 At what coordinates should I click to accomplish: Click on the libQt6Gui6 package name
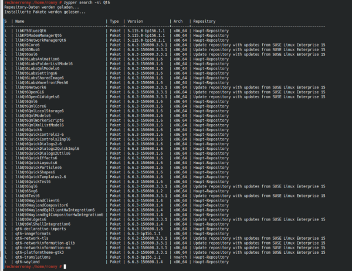[26, 55]
